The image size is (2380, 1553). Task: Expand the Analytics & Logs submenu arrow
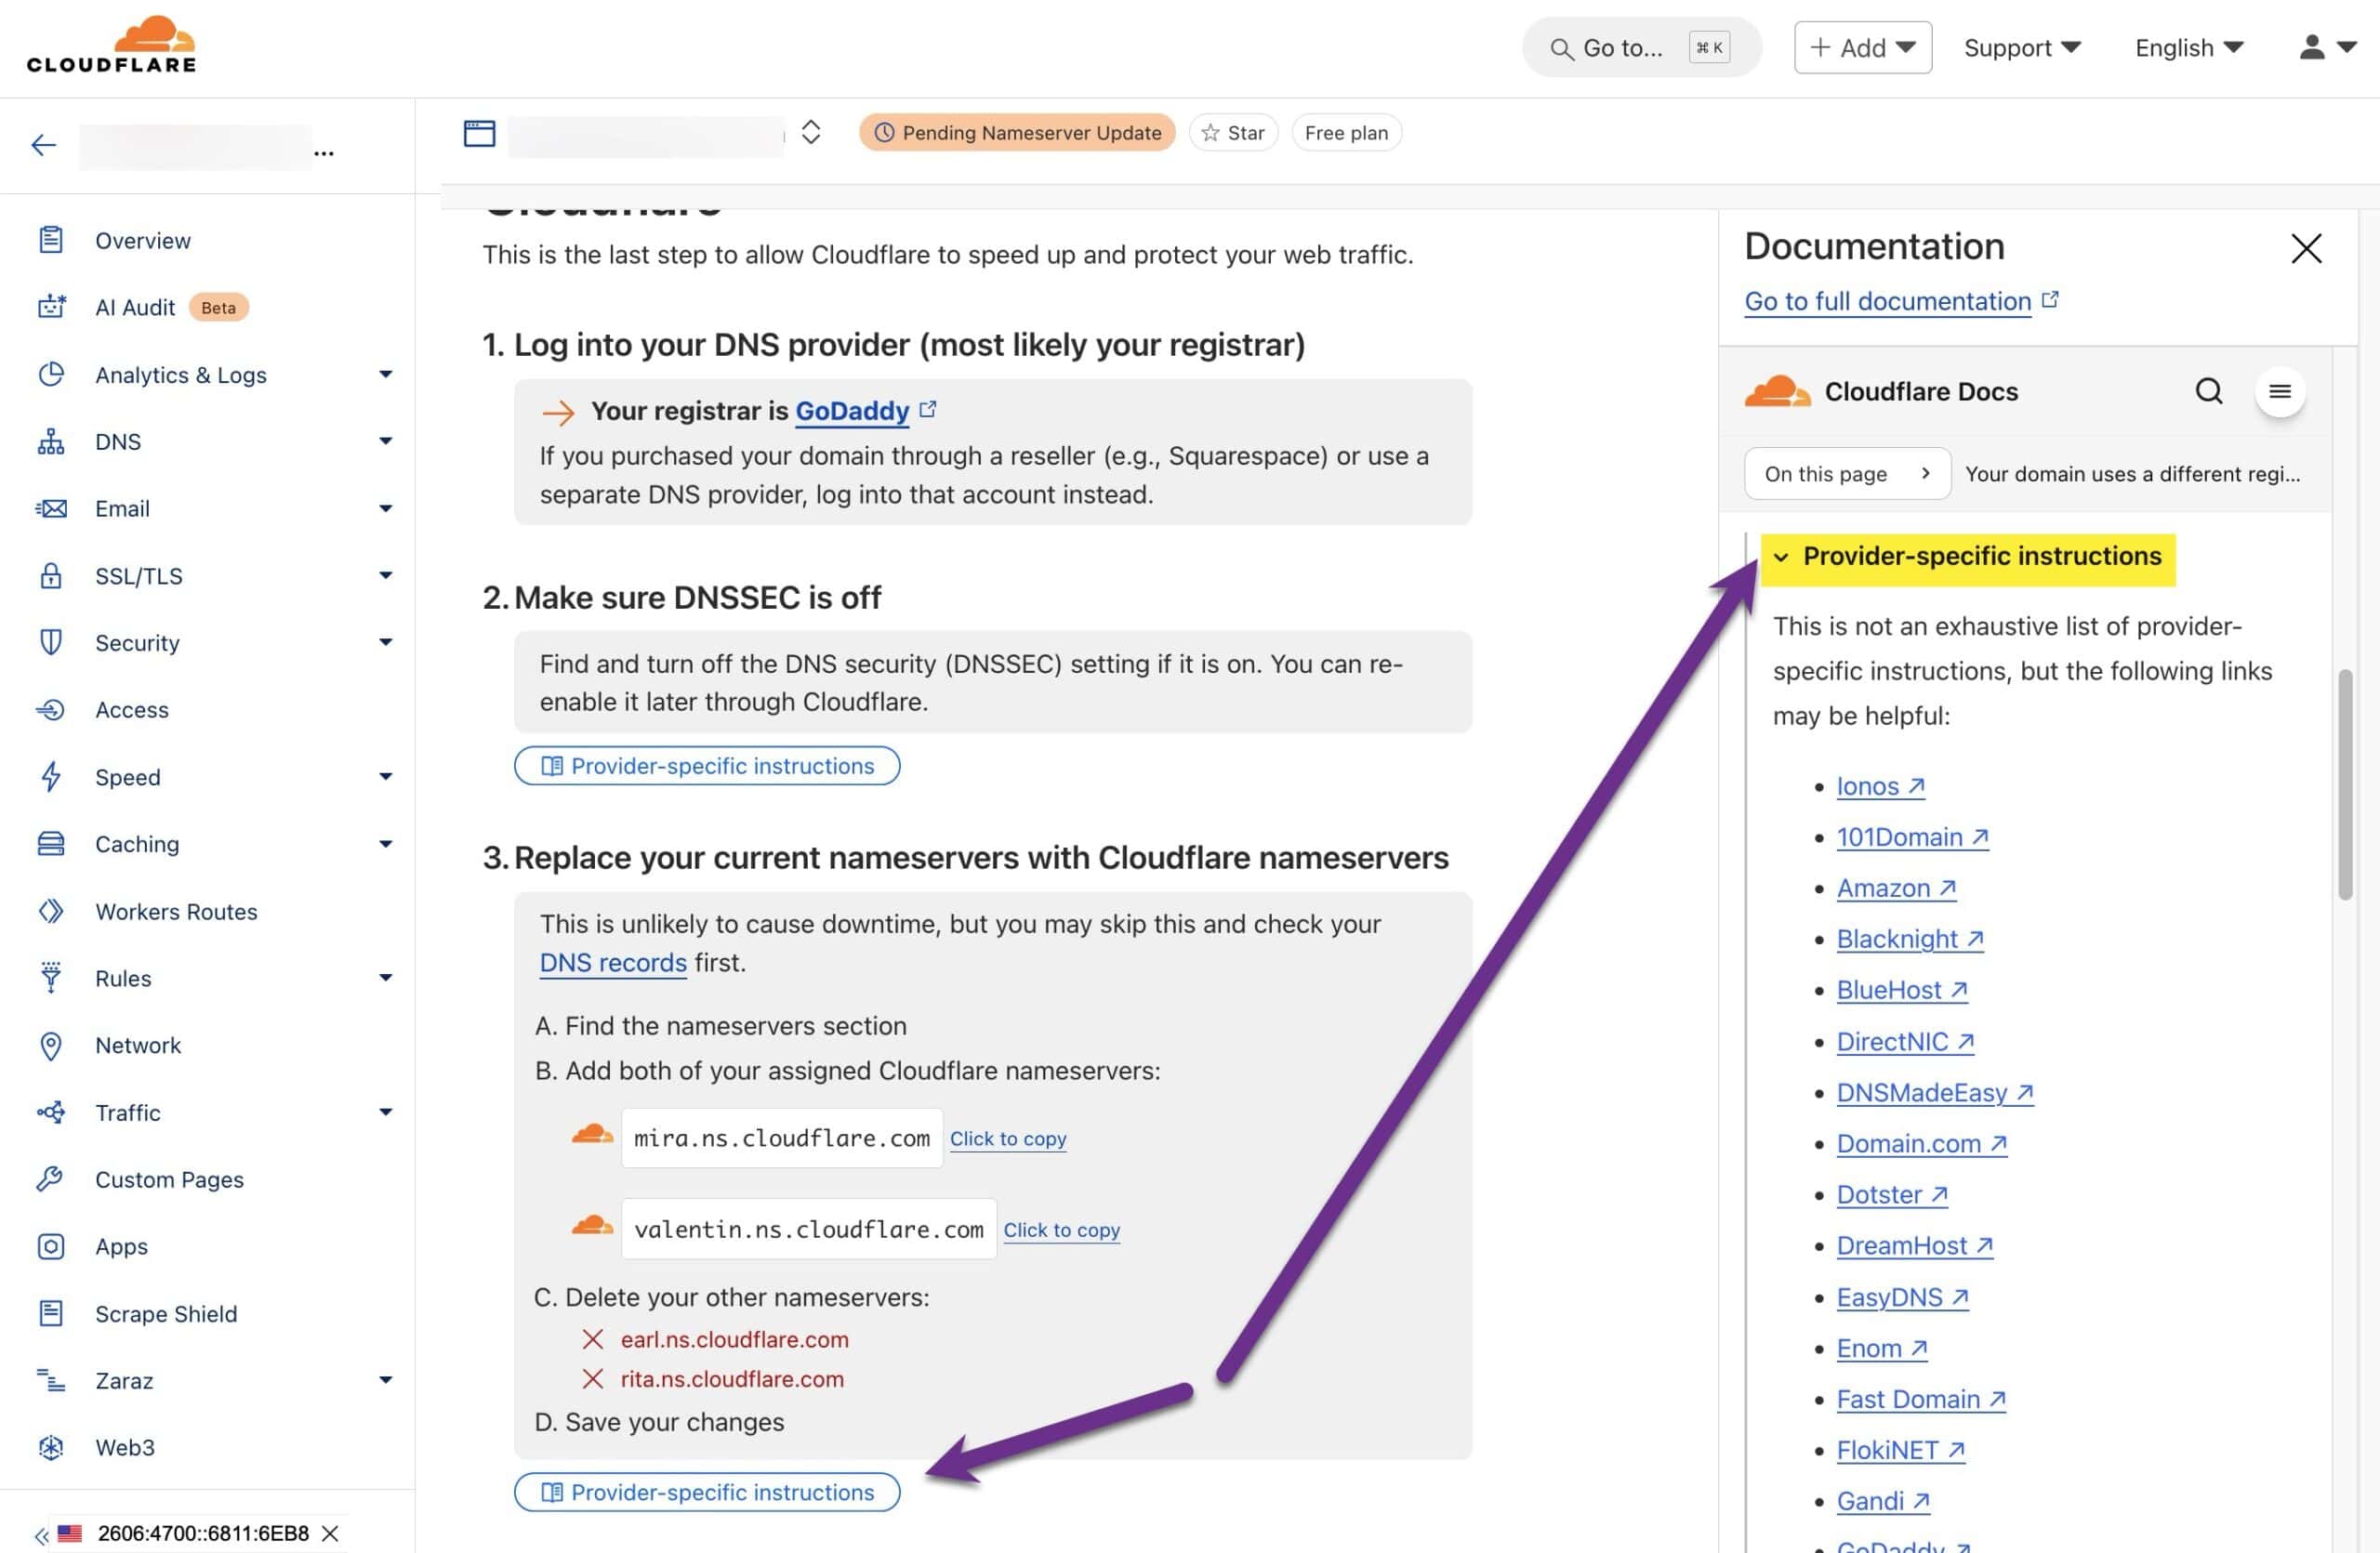[386, 375]
